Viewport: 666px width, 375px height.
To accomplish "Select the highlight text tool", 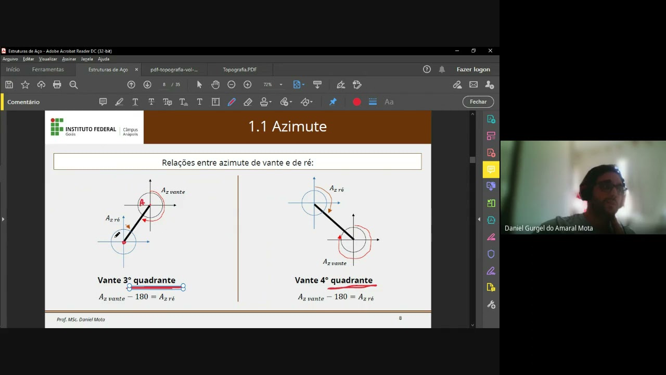I will 119,102.
